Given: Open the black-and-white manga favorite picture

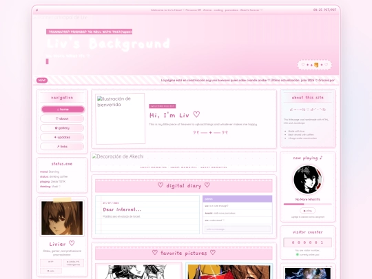Looking at the screenshot, I should pos(138,271).
